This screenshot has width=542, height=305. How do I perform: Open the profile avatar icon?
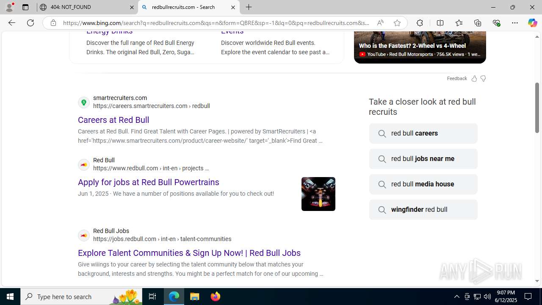coord(9,7)
